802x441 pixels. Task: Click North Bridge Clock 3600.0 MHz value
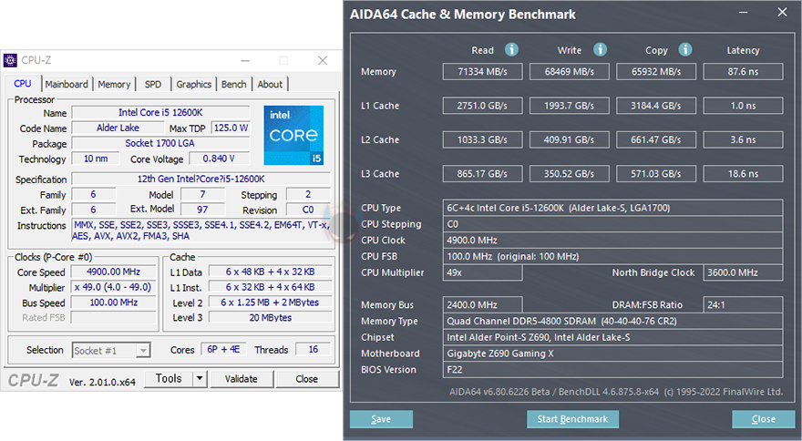(743, 272)
